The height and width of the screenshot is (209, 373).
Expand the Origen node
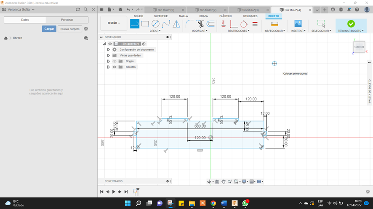tap(109, 61)
